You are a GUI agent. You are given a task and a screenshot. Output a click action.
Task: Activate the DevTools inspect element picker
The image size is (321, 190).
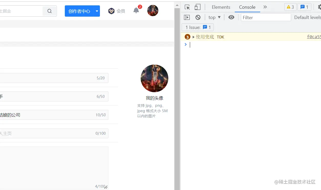tap(187, 7)
